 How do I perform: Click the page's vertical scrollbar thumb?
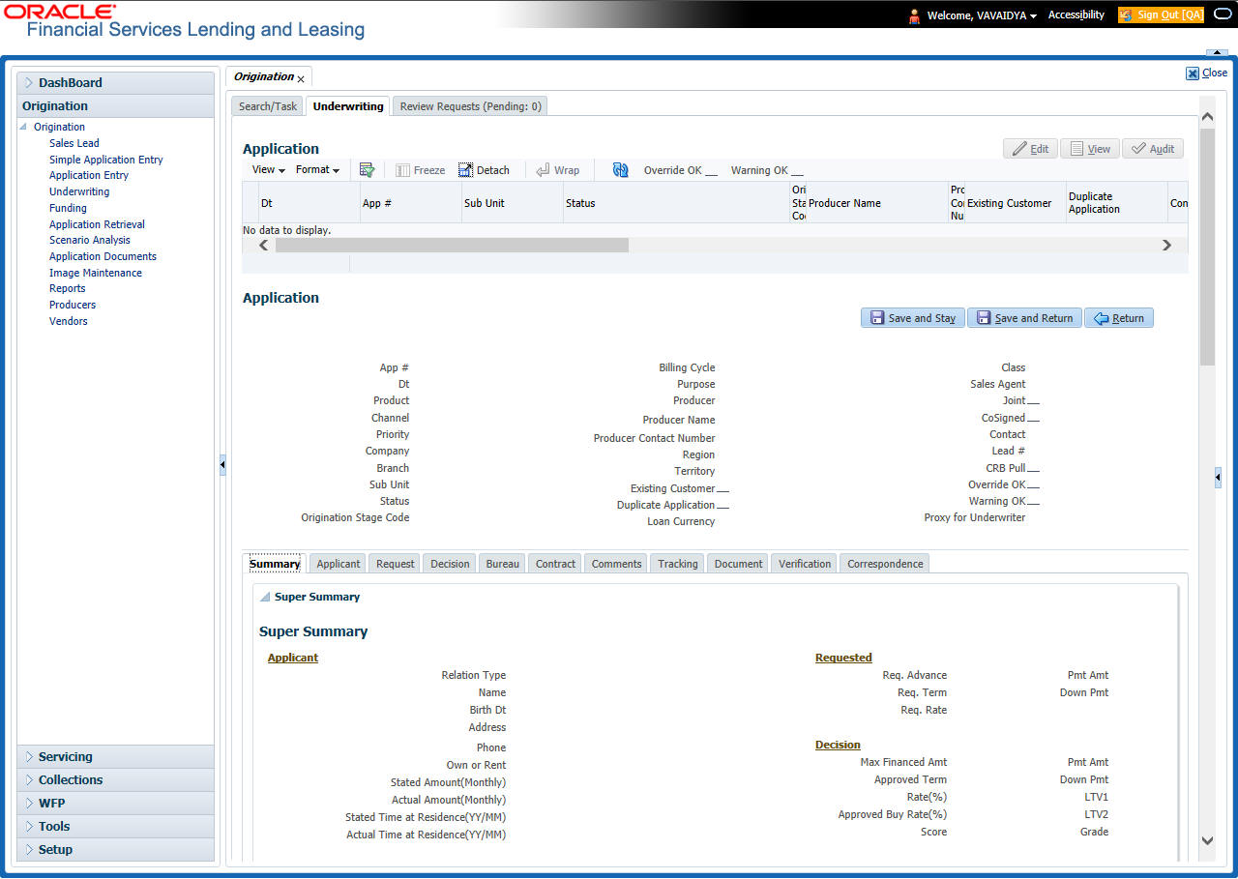tap(1207, 247)
